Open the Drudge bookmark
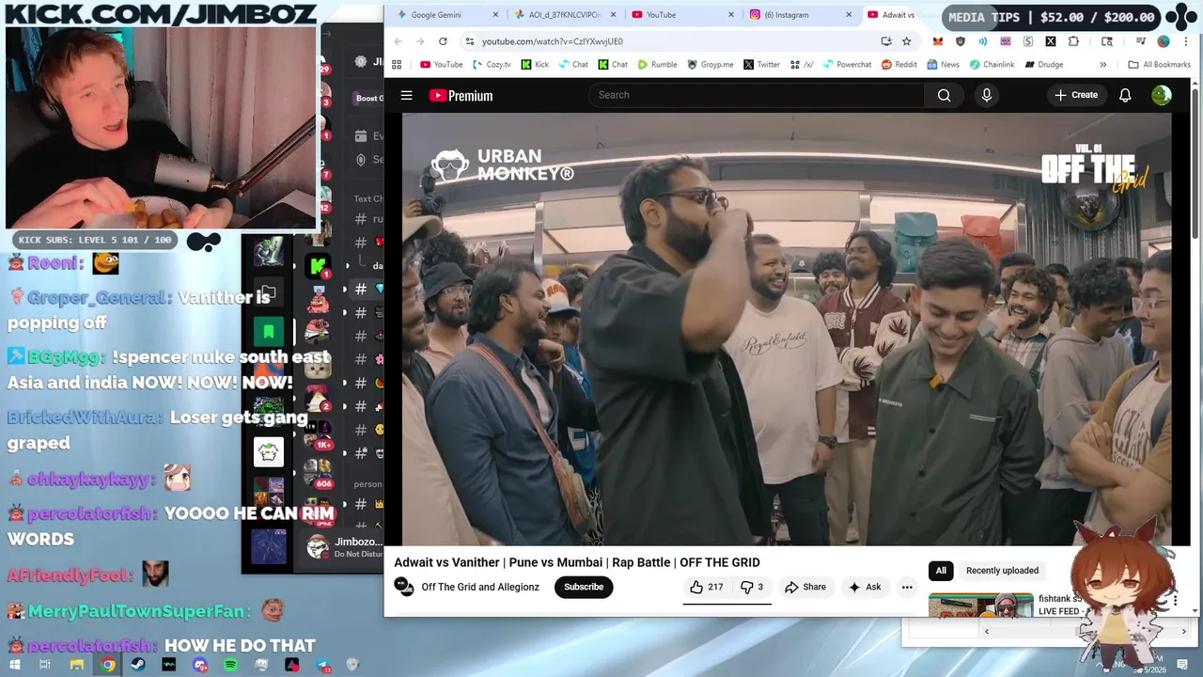 point(1044,65)
